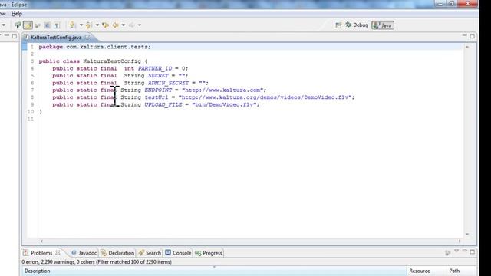
Task: Open the Problems view menu triangle
Action: pyautogui.click(x=456, y=251)
